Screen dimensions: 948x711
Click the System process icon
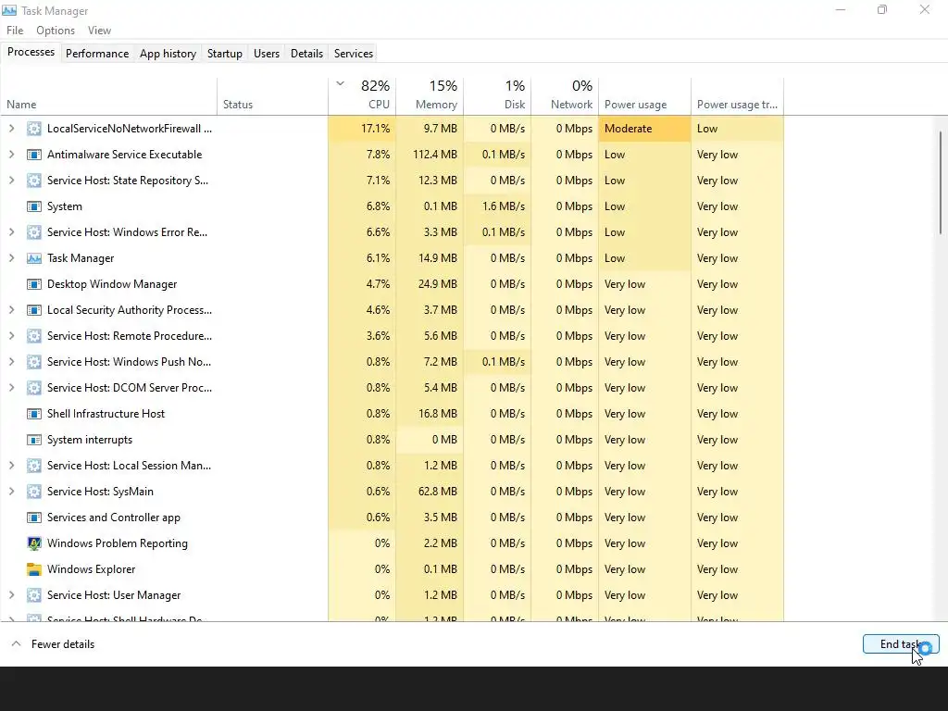pyautogui.click(x=34, y=206)
